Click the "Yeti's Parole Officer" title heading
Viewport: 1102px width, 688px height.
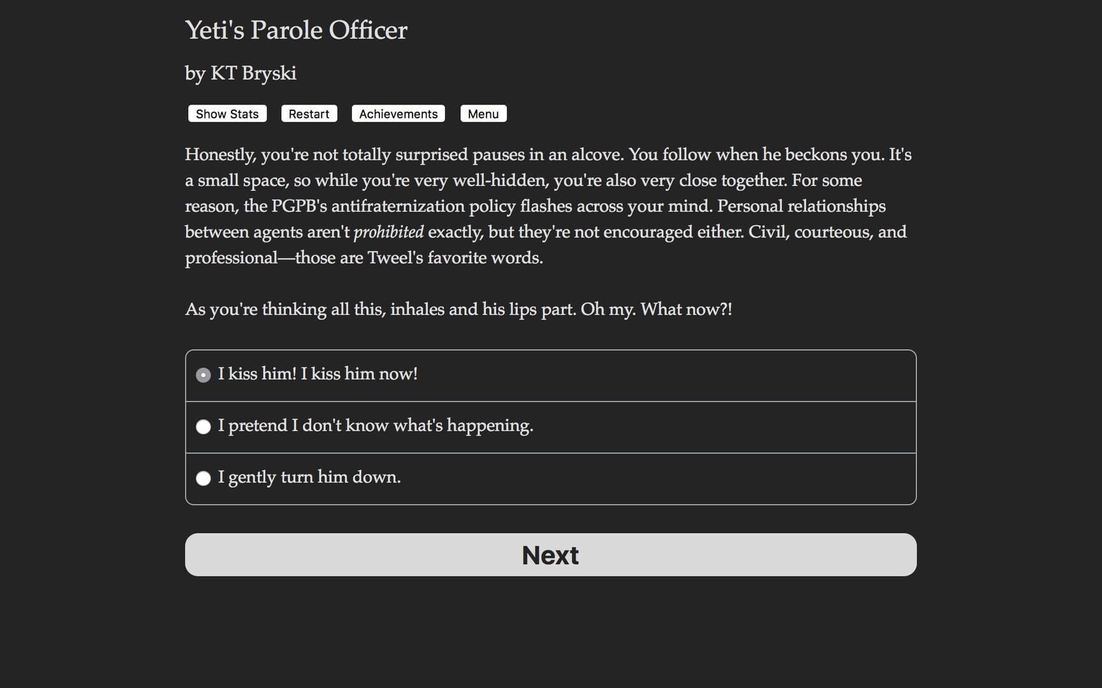(x=296, y=31)
